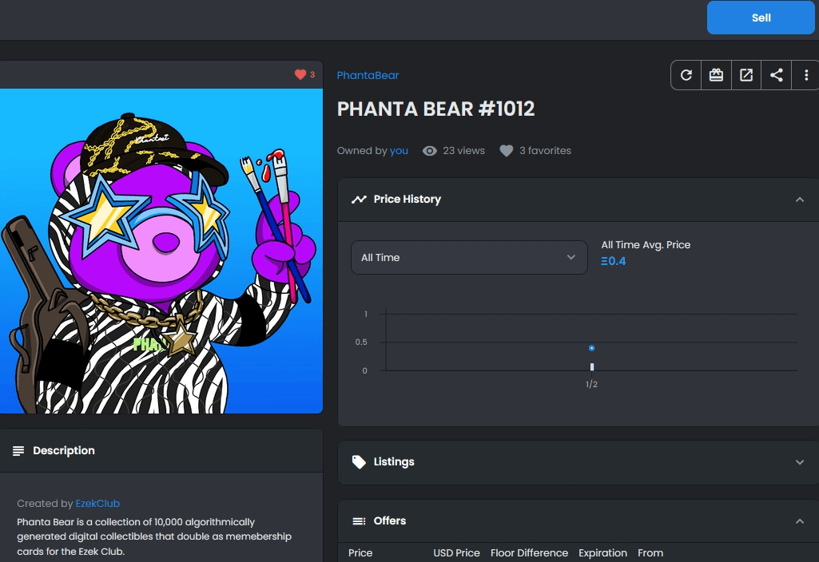Viewport: 819px width, 562px height.
Task: Click the Price column header in Offers
Action: pos(360,552)
